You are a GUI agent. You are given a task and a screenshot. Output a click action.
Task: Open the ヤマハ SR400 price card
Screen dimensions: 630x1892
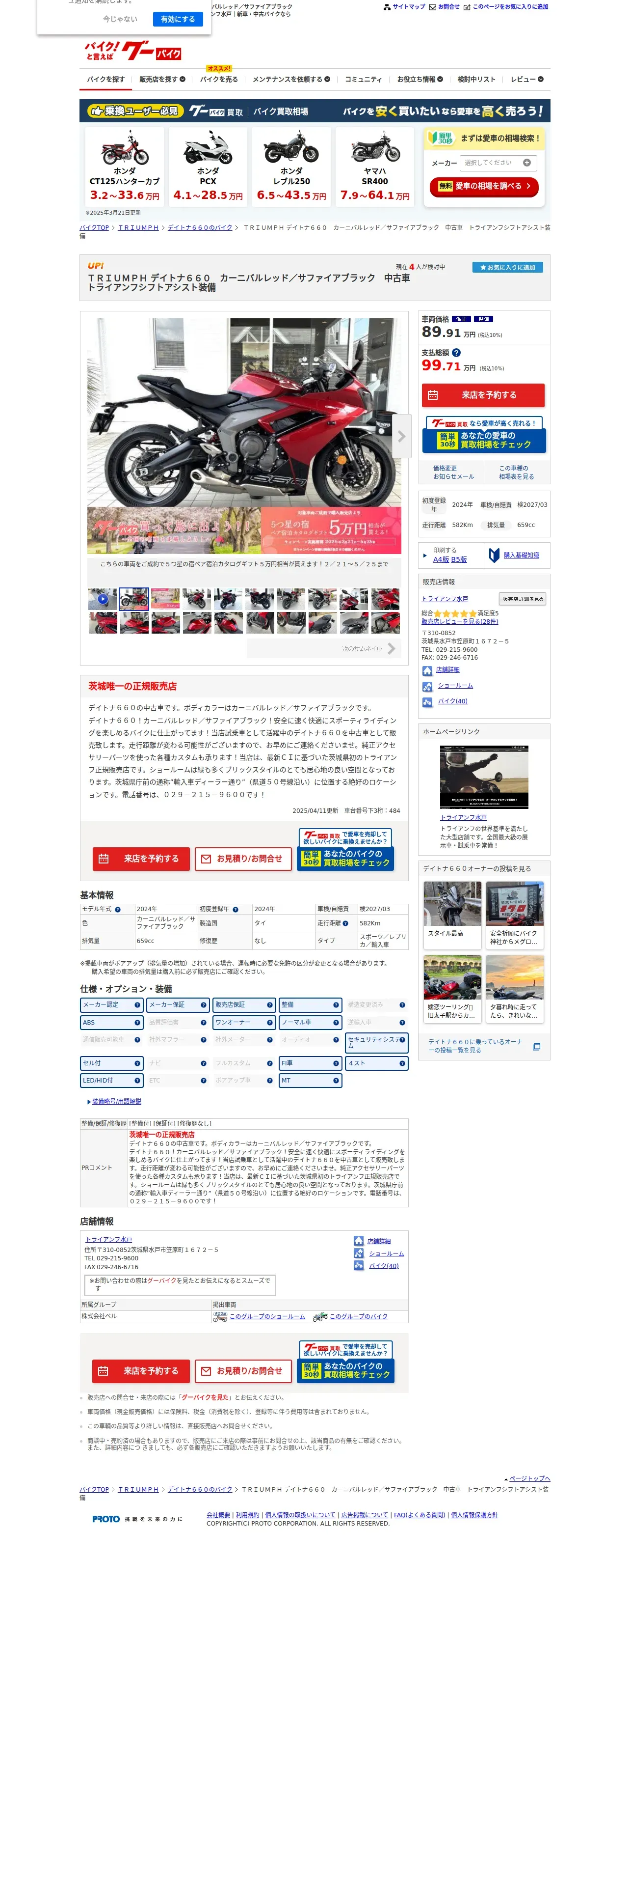[375, 167]
